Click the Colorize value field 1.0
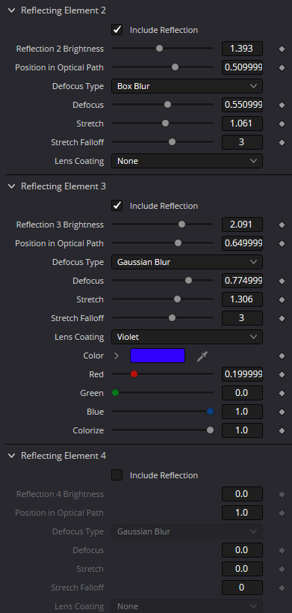The width and height of the screenshot is (292, 613). pos(242,431)
